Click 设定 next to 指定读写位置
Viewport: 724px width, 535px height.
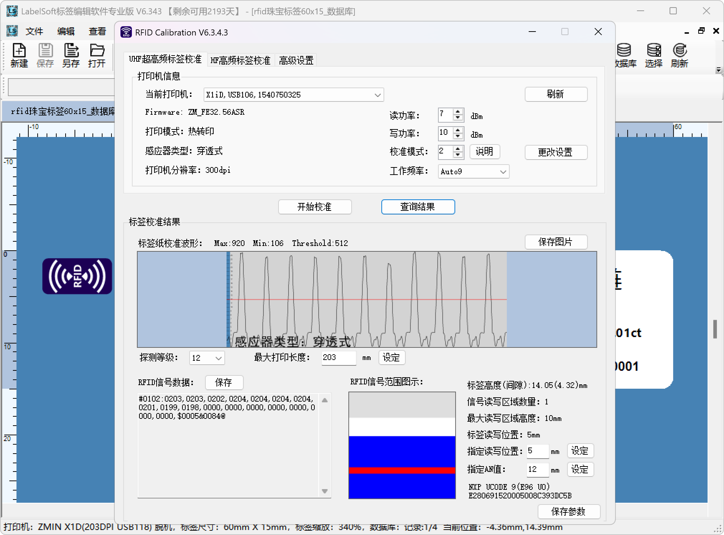click(x=580, y=451)
